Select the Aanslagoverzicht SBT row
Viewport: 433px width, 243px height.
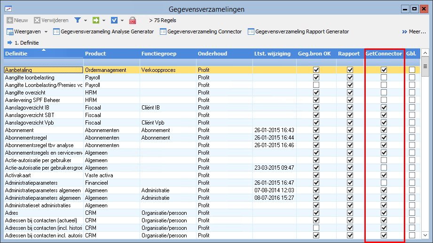(212, 115)
